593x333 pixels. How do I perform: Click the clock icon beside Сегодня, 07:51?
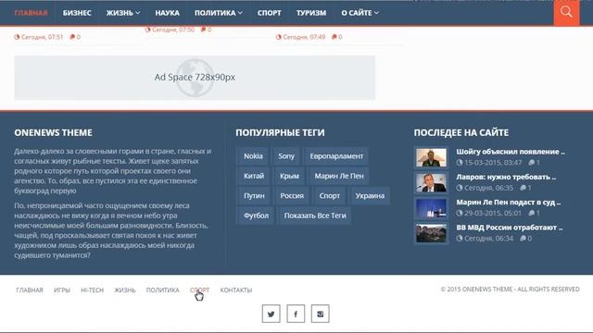[17, 37]
